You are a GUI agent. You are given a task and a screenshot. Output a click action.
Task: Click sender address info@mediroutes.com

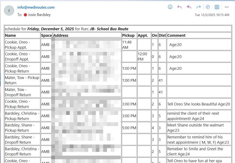(36, 7)
